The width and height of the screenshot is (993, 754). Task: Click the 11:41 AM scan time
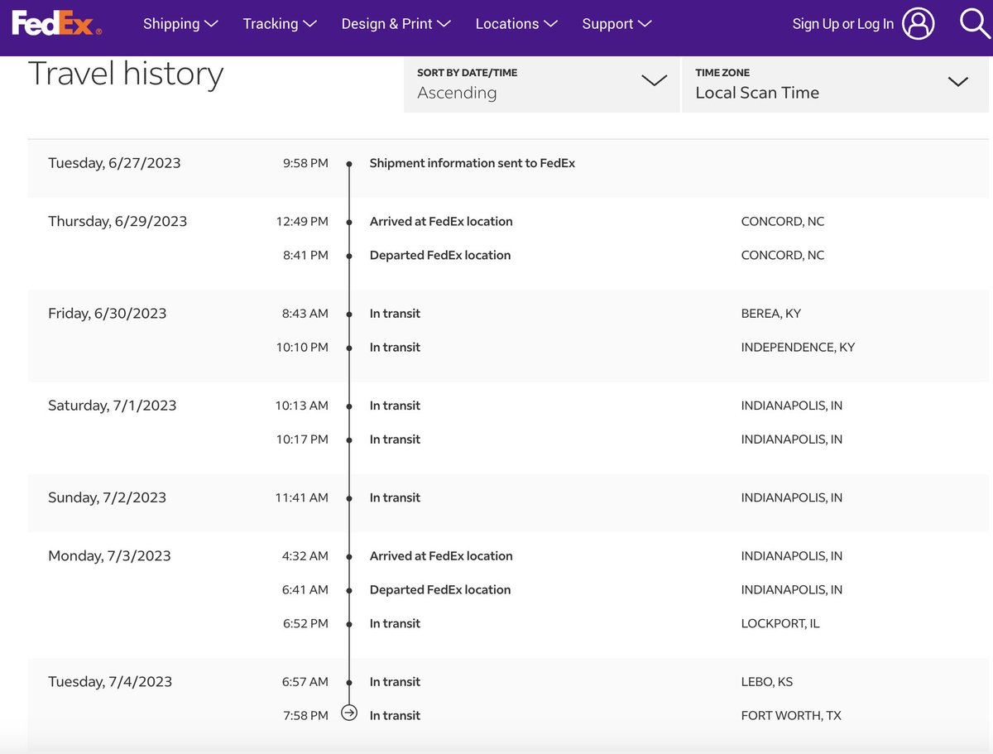[302, 497]
